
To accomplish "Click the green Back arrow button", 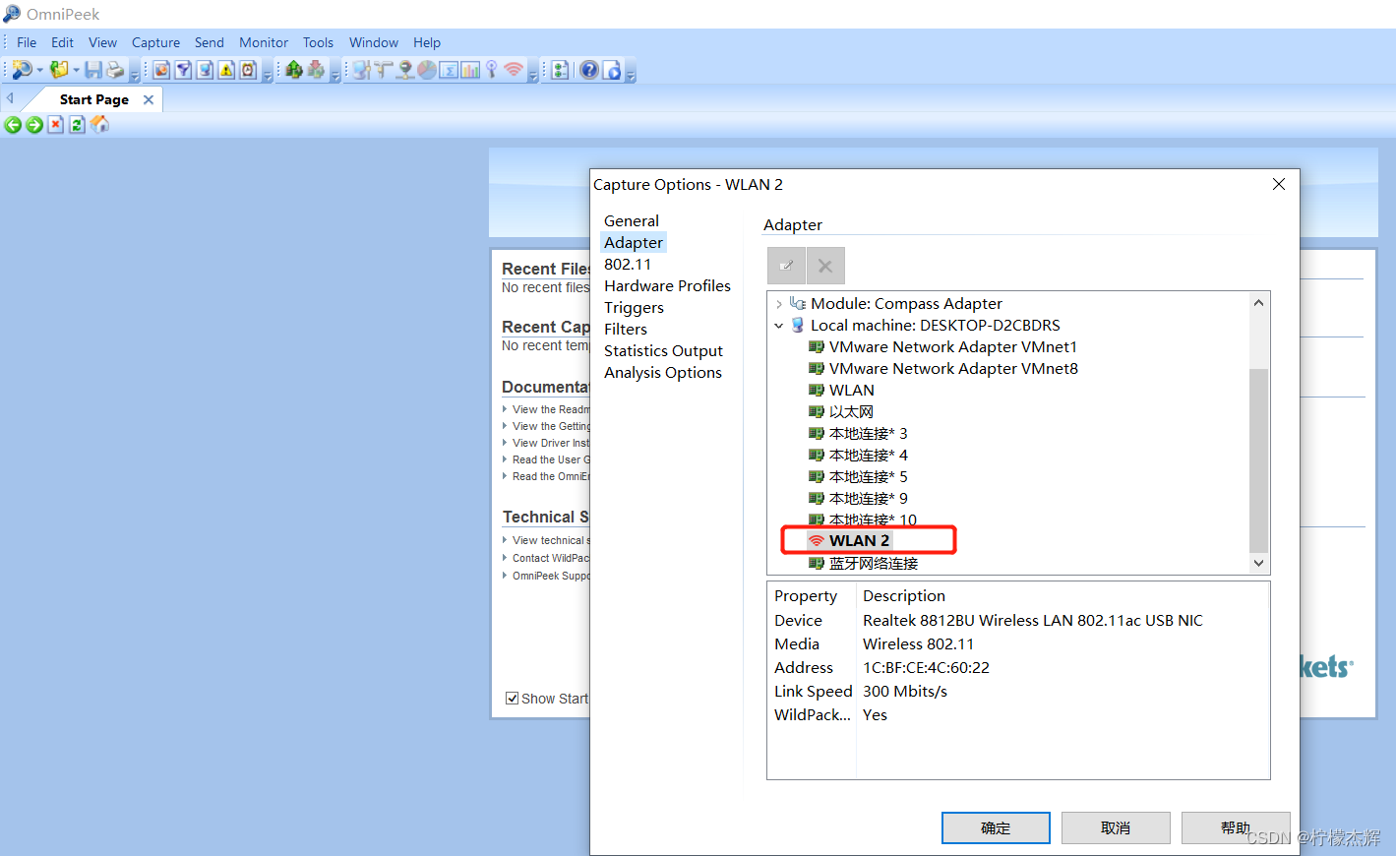I will click(13, 125).
